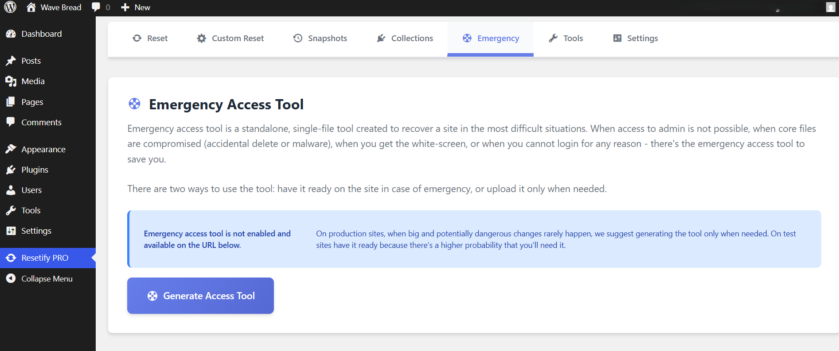This screenshot has height=351, width=839.
Task: Click the Generate Access Tool button
Action: pyautogui.click(x=200, y=296)
